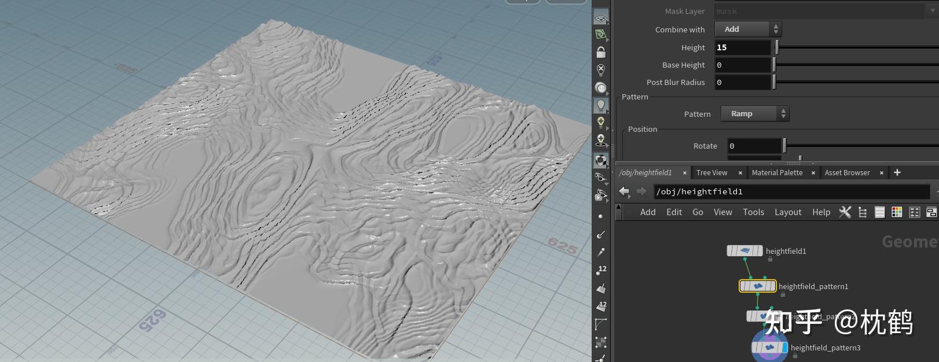Select the heightfield_pattern1 node

(x=757, y=286)
